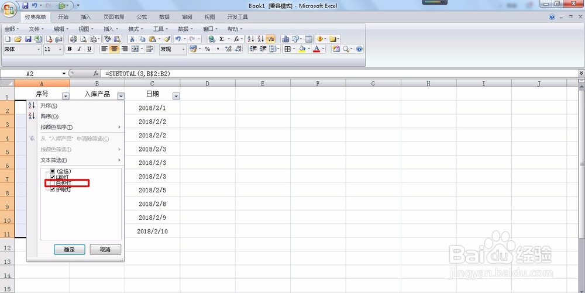Viewport: 585px width, 293px height.
Task: Open the 序号 column filter dropdown
Action: click(x=66, y=96)
